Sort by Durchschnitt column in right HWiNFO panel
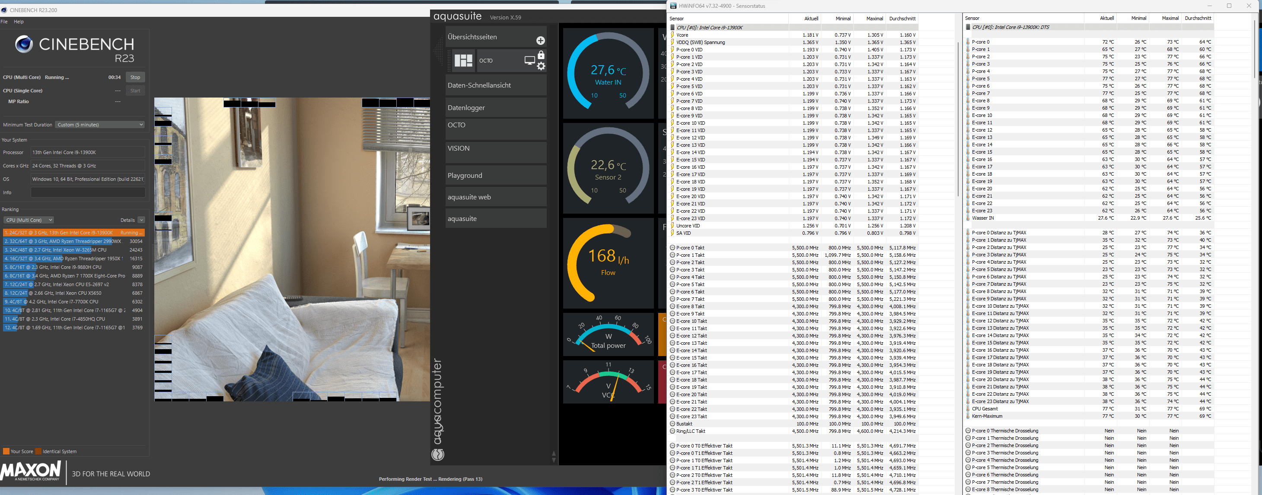Image resolution: width=1262 pixels, height=495 pixels. (1198, 18)
